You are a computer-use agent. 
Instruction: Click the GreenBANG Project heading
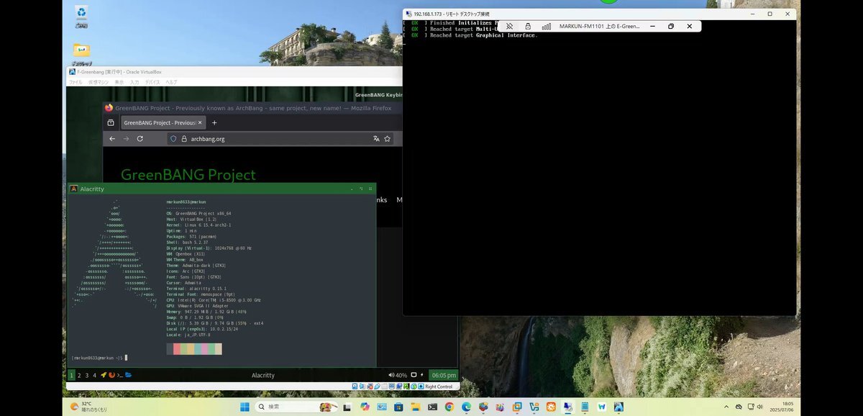tap(188, 174)
